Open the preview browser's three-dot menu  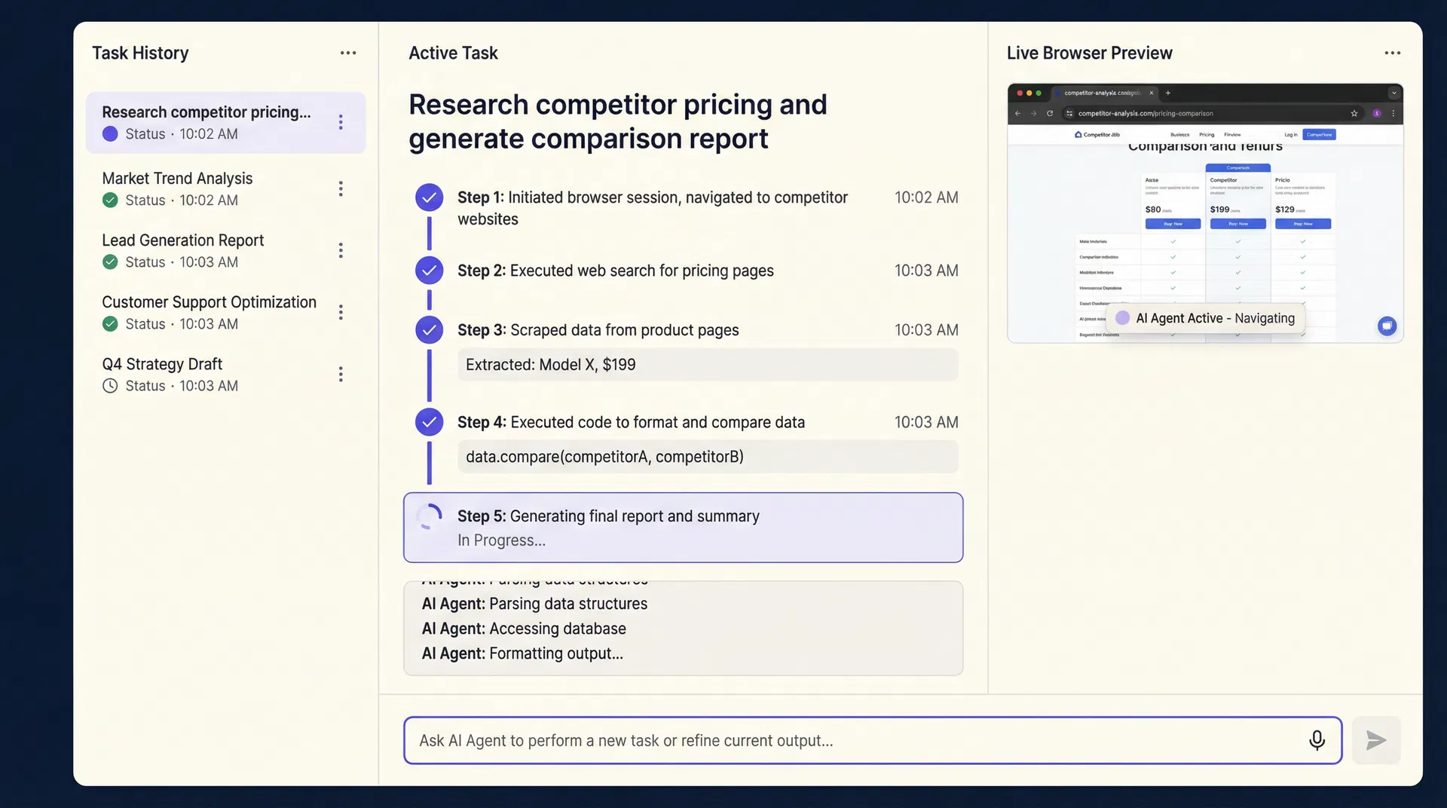(x=1393, y=114)
